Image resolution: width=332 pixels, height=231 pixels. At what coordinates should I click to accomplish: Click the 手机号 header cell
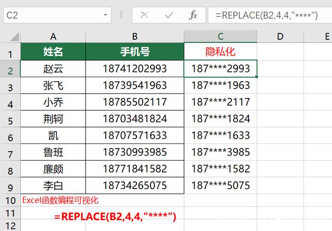tap(134, 52)
